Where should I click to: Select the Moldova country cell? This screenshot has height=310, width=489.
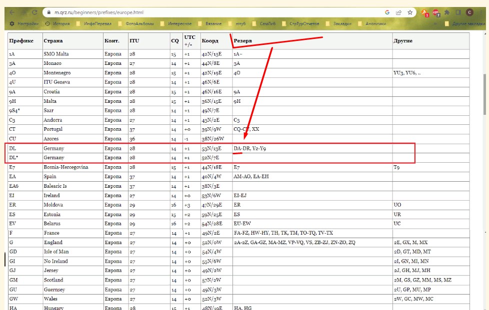[73, 205]
